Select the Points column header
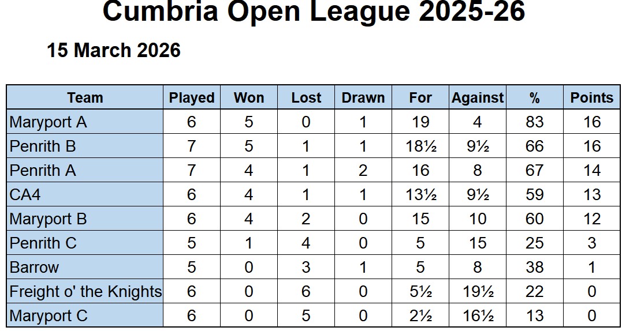622x331 pixels. coord(591,97)
